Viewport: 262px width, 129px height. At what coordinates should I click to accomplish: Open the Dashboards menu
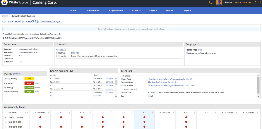[93, 10]
